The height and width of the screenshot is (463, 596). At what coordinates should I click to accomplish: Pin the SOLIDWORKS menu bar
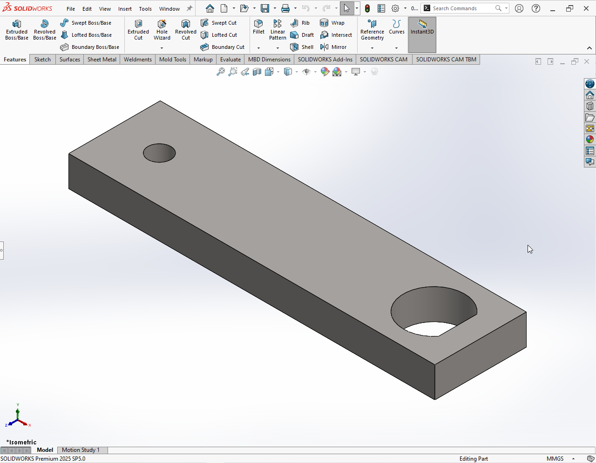190,8
